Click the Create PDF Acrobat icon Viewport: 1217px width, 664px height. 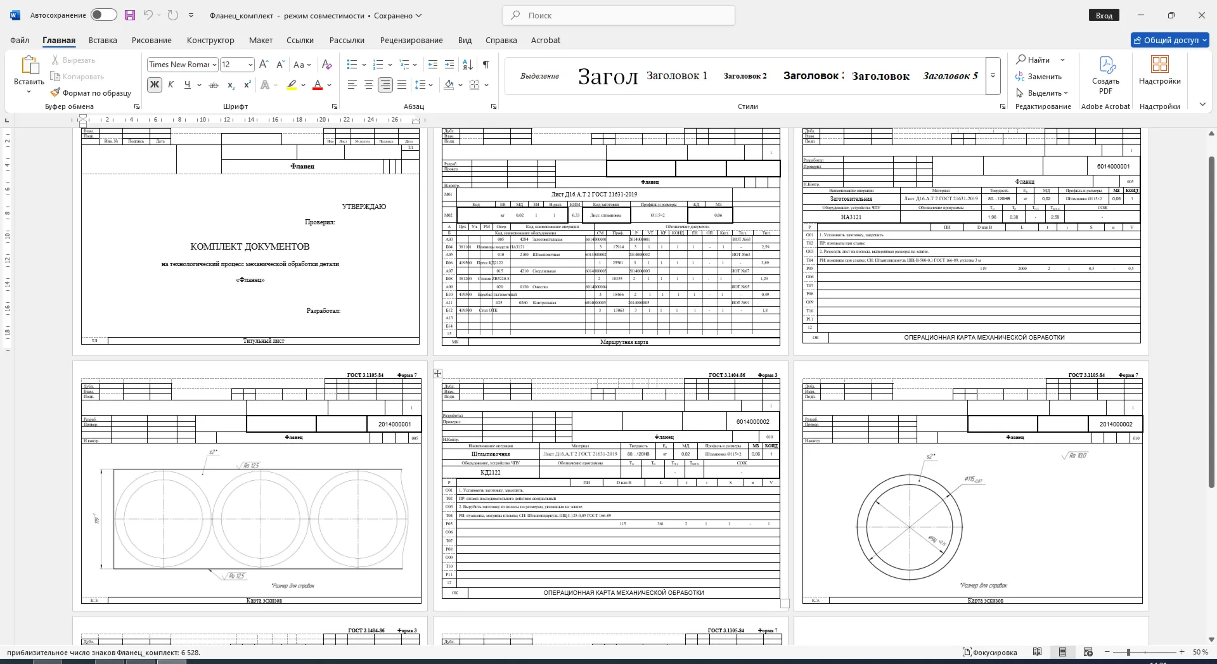pyautogui.click(x=1105, y=75)
